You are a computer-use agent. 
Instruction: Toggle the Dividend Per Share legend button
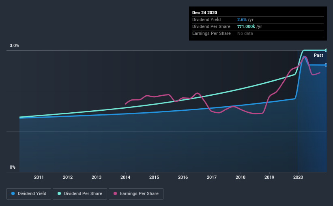coord(80,194)
